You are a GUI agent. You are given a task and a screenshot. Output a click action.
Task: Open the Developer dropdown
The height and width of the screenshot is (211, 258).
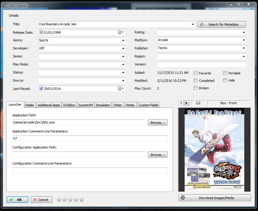point(123,49)
